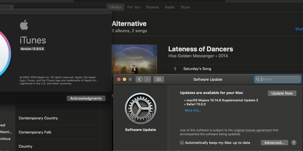The image size is (303, 151).
Task: Click the magnifier icon in the search field
Action: click(258, 79)
